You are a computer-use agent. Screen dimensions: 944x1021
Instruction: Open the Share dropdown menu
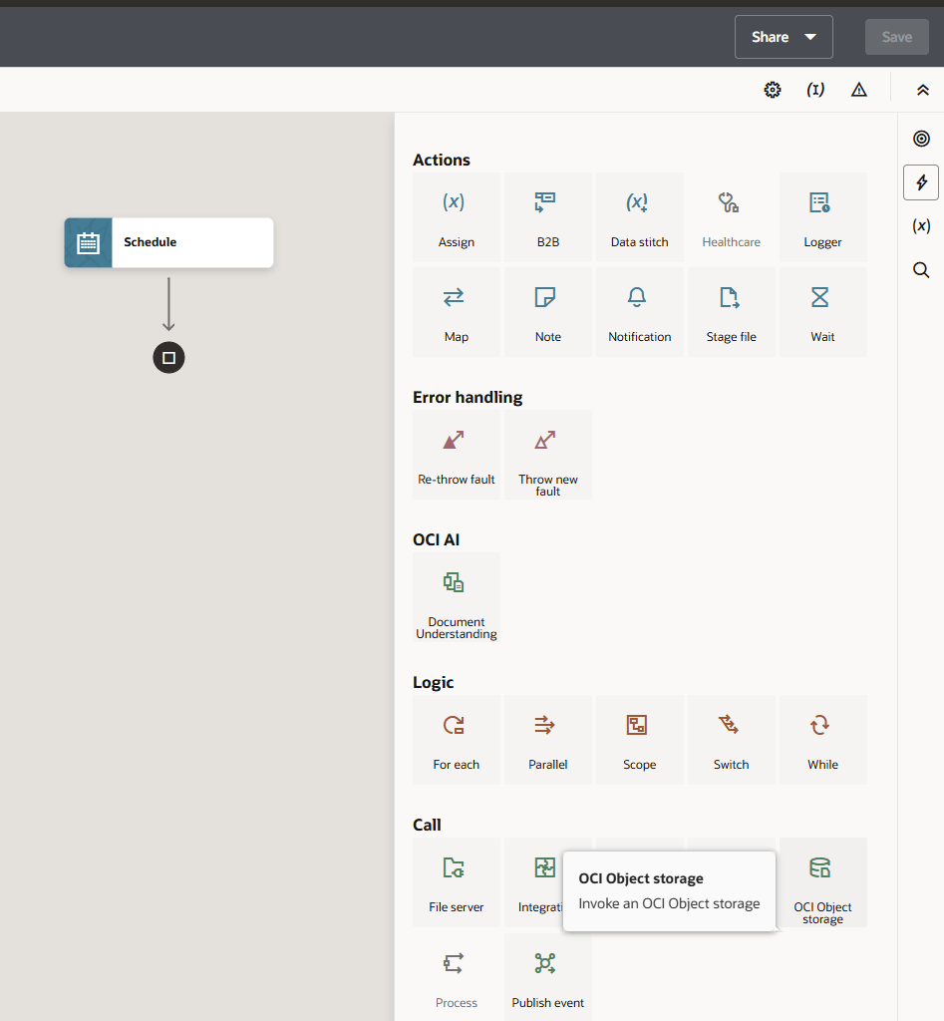(784, 37)
